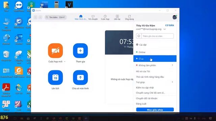Focus the Tìm kiếm search box
Image resolution: width=216 pixels, height=121 pixels.
[56, 17]
